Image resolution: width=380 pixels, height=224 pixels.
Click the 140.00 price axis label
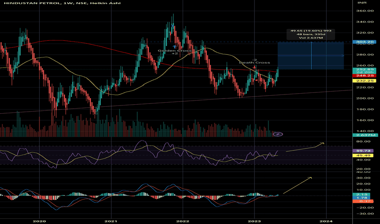pyautogui.click(x=365, y=131)
